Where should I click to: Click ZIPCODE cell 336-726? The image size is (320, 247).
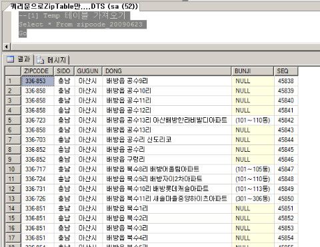click(37, 198)
